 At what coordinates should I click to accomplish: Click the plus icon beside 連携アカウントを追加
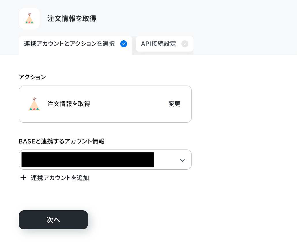(x=23, y=178)
